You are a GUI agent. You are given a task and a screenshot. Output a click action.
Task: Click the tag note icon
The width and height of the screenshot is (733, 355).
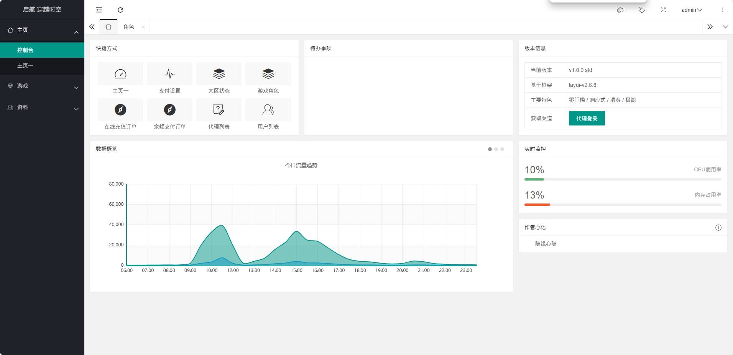[642, 10]
